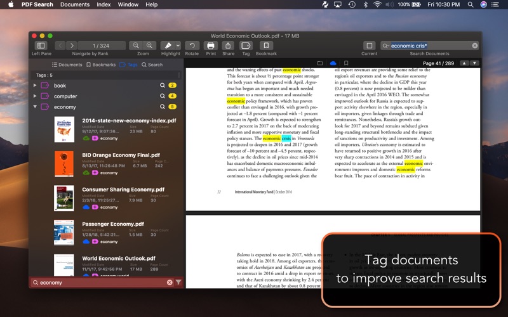Bookmark the current page
Image resolution: width=508 pixels, height=317 pixels.
(266, 46)
